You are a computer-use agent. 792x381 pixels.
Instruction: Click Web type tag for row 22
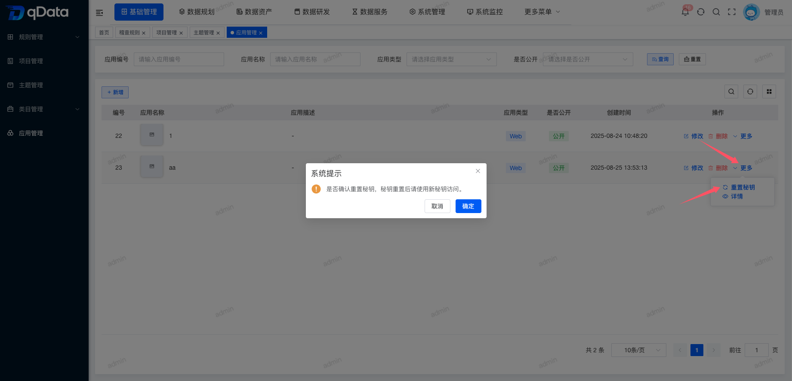516,136
